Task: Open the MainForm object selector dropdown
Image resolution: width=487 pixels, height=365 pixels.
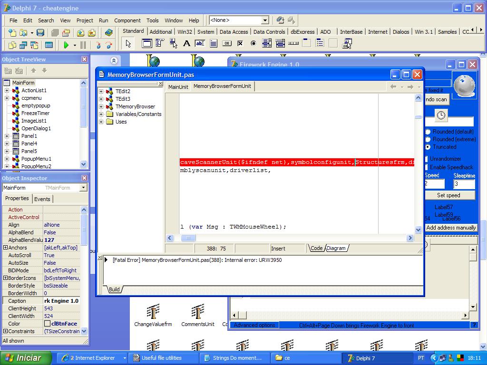Action: click(83, 188)
